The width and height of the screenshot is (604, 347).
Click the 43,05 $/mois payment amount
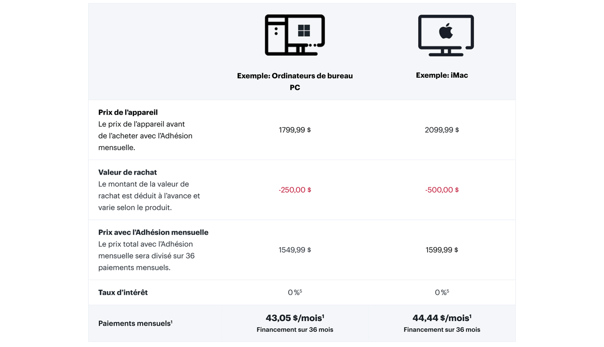pyautogui.click(x=295, y=318)
